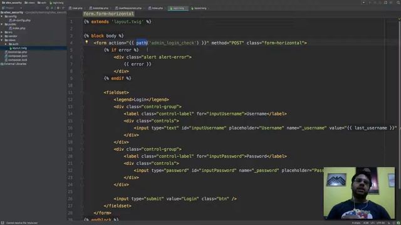
Task: Click 'inputPassword' id on line 22
Action: click(217, 171)
